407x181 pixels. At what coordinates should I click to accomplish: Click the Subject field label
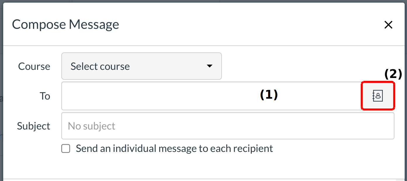coord(34,126)
